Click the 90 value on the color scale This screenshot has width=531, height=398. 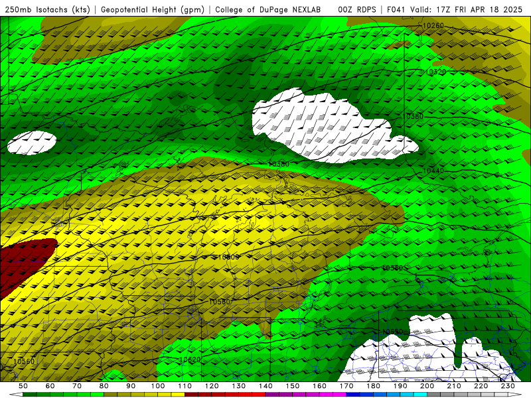coord(131,386)
